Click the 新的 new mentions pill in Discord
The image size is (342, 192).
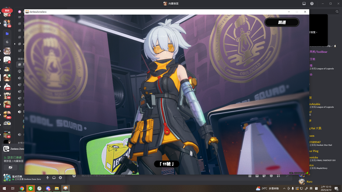7,10
